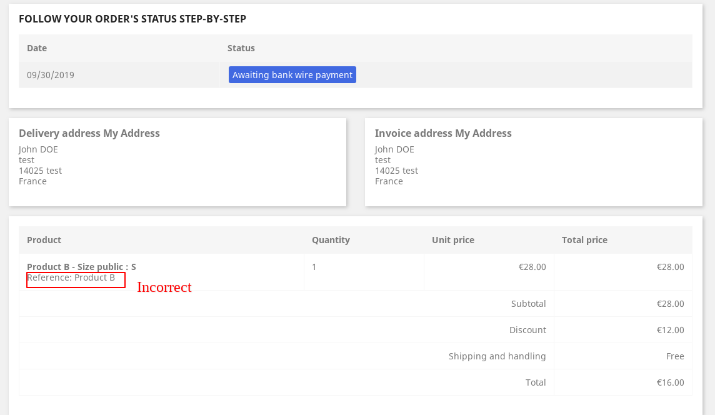
Task: Open Product B - Size public : S
Action: point(81,267)
